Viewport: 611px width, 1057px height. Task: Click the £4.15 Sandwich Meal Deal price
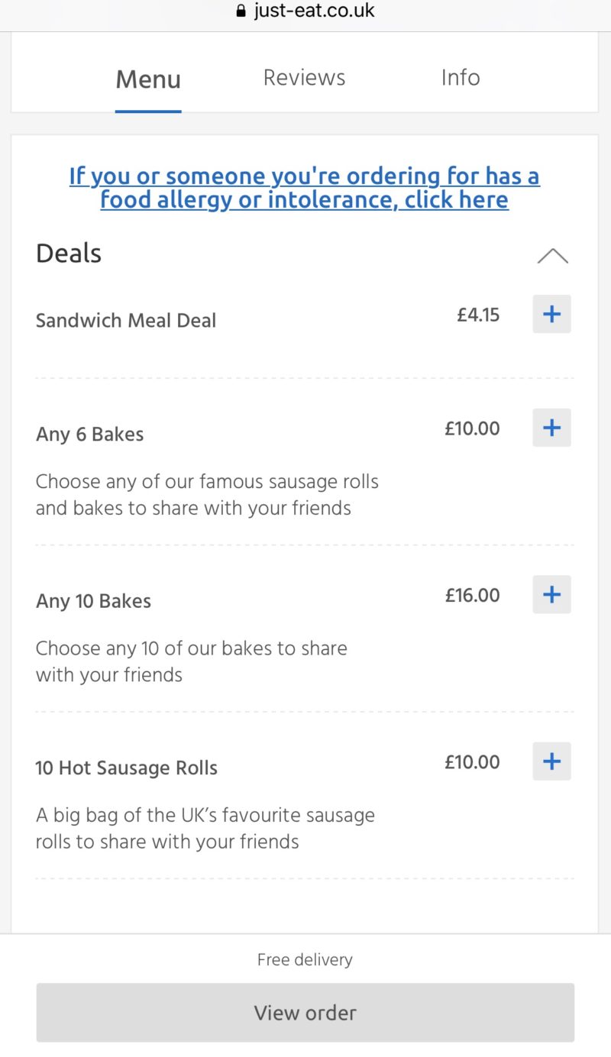pyautogui.click(x=478, y=315)
